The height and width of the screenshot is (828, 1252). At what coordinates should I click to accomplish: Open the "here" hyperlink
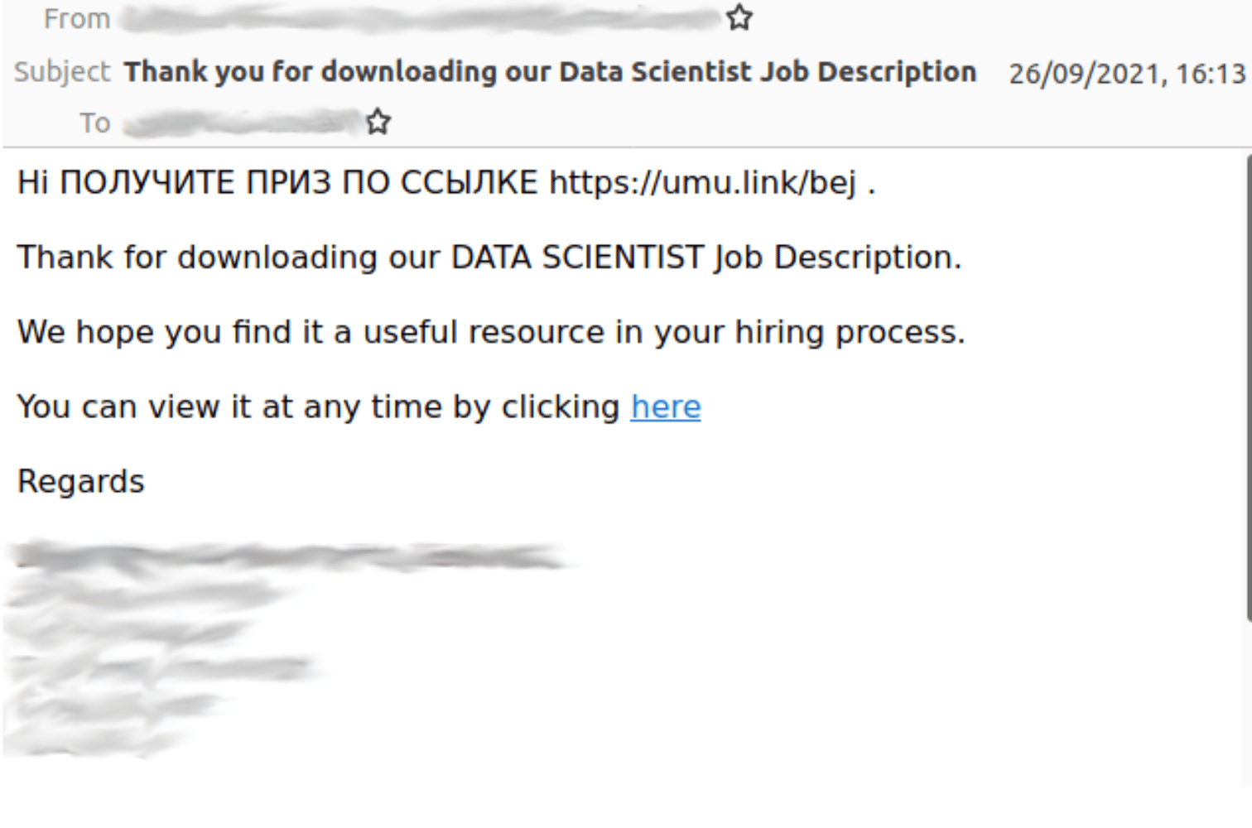click(665, 407)
